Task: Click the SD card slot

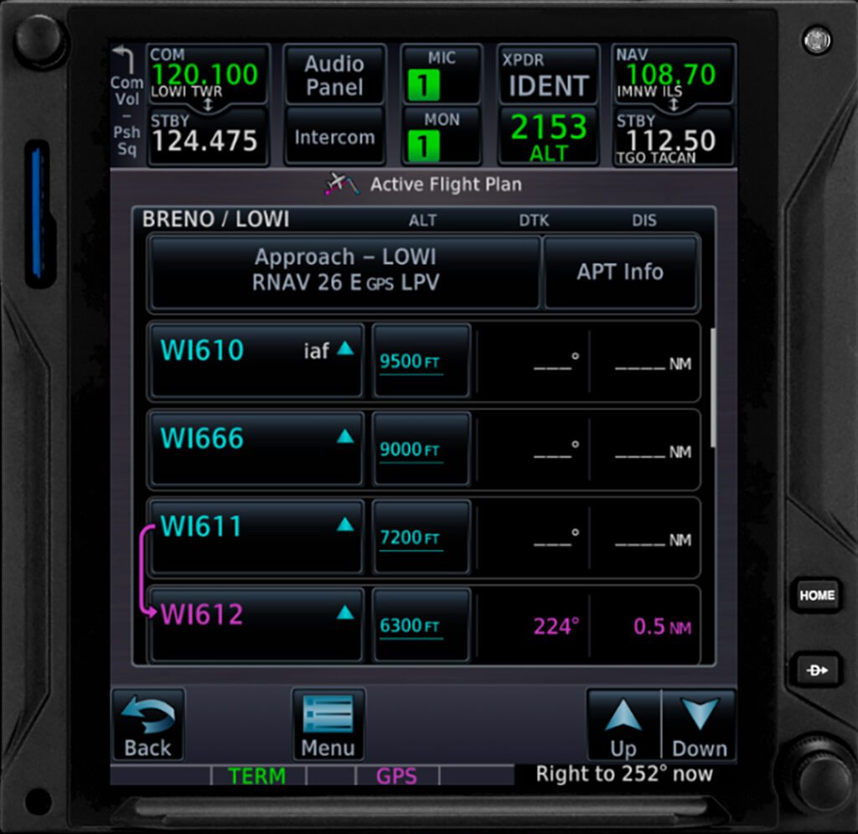Action: (x=39, y=214)
